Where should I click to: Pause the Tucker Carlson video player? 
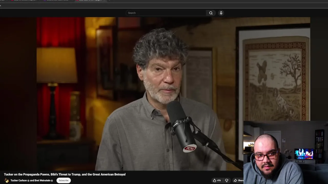coord(155,94)
